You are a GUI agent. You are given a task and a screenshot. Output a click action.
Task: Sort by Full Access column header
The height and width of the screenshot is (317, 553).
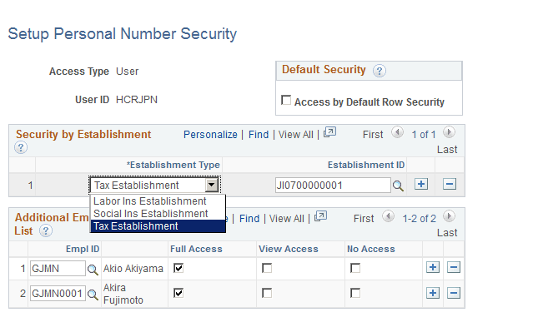click(x=196, y=249)
